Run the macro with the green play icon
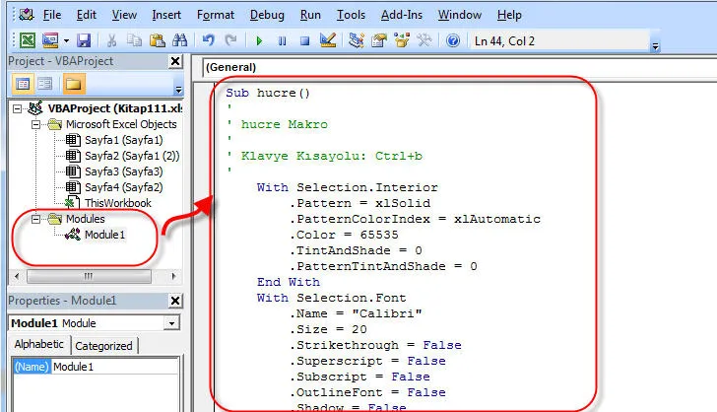Screen dimensions: 717x412 click(259, 41)
